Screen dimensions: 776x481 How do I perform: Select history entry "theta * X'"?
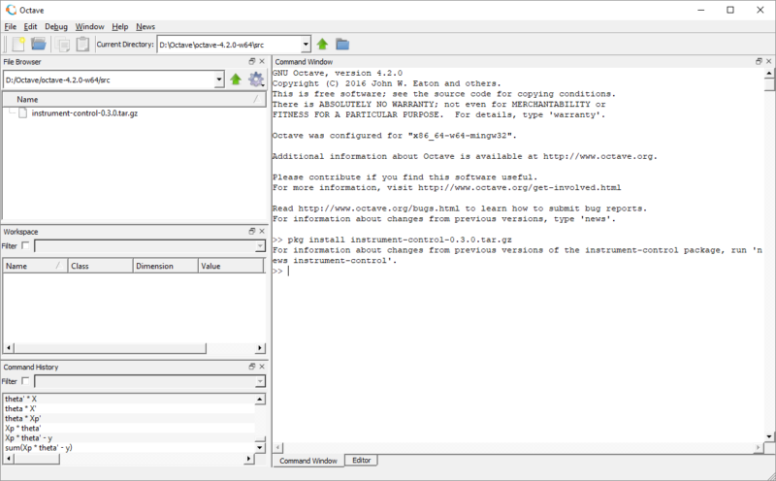(x=20, y=408)
